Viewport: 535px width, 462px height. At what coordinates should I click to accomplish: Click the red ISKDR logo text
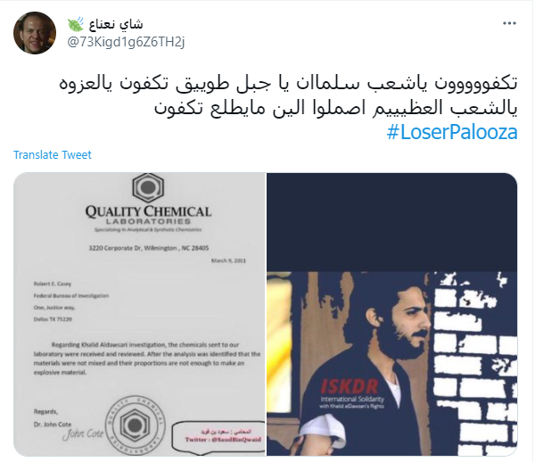[349, 386]
